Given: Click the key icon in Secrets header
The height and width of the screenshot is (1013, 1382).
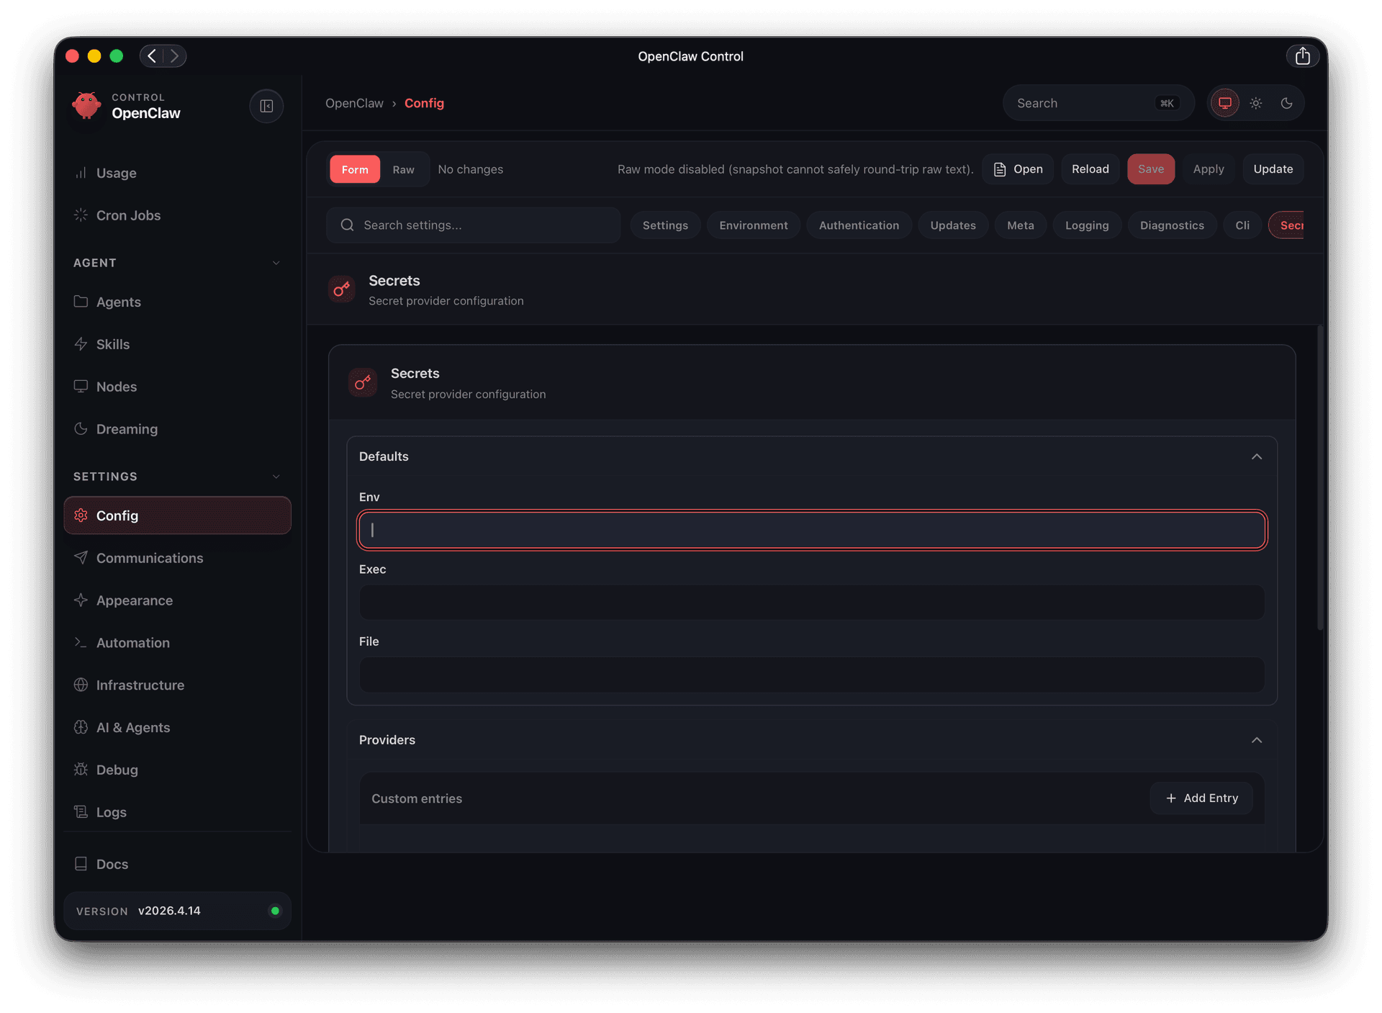Looking at the screenshot, I should [342, 289].
